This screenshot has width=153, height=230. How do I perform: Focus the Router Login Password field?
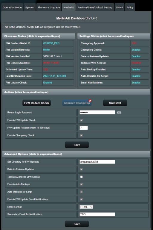[97, 112]
